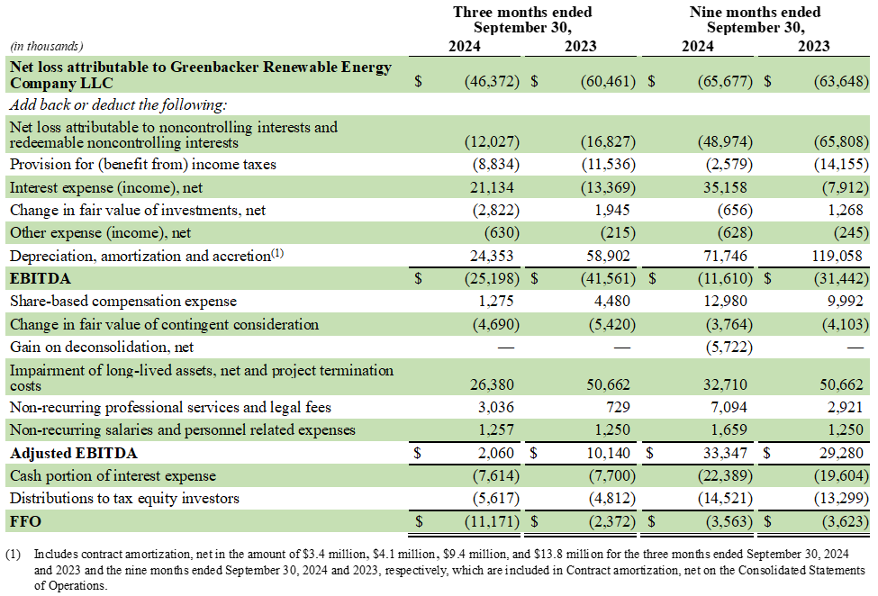Click 'Cash portion of interest expense' label
The width and height of the screenshot is (878, 596).
tap(113, 475)
